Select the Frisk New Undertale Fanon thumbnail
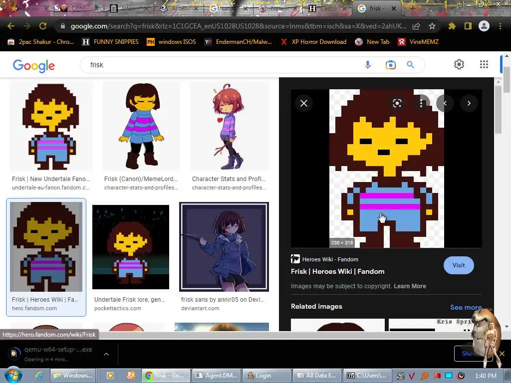511x383 pixels. tap(51, 126)
